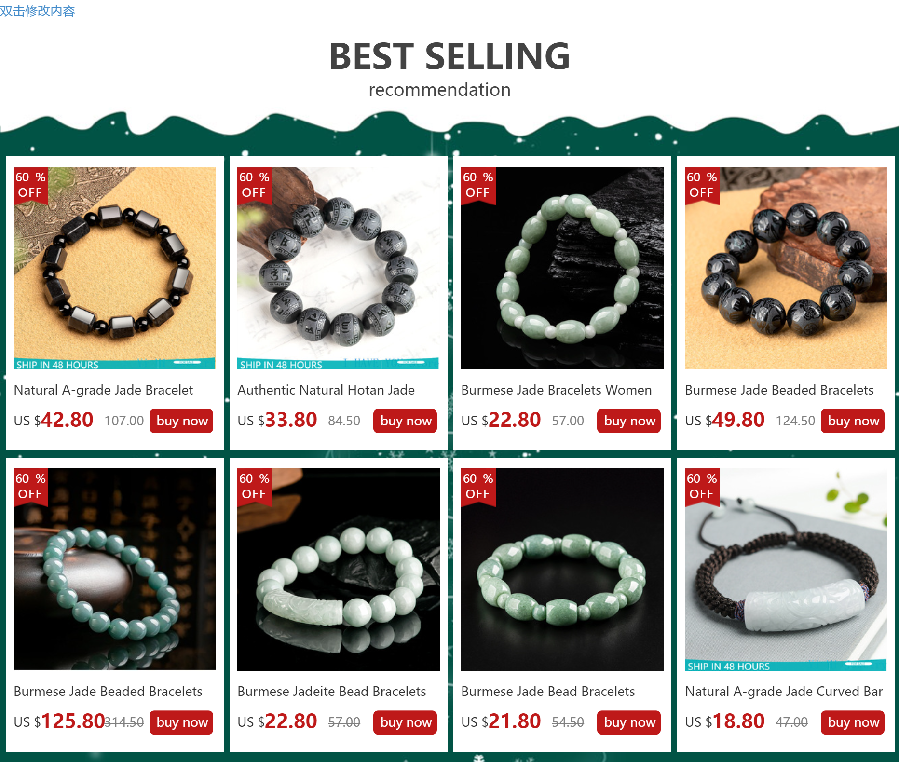Open the green oval bead bracelet photo
Viewport: 899px width, 762px height.
[x=562, y=268]
